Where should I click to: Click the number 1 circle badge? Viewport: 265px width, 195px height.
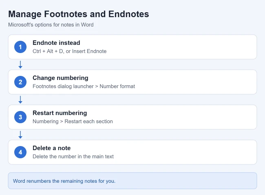coord(20,47)
